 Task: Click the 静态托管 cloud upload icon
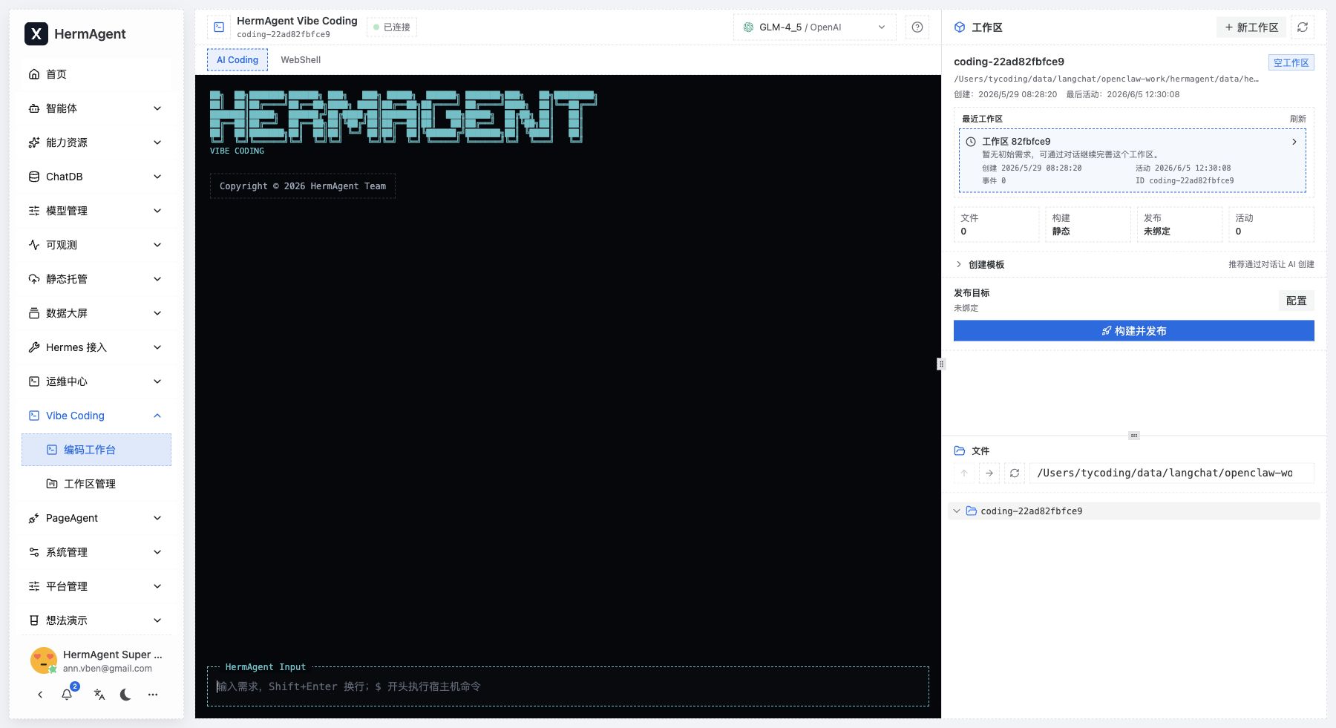click(34, 279)
